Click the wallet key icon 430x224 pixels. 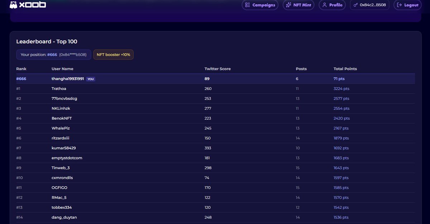(356, 5)
